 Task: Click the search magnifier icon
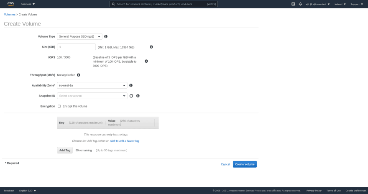(x=113, y=4)
